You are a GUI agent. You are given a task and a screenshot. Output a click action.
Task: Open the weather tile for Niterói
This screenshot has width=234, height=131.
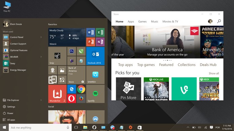[x=67, y=37]
